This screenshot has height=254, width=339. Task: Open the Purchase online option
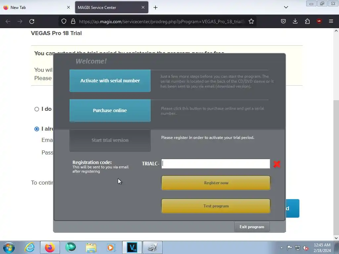pos(110,110)
